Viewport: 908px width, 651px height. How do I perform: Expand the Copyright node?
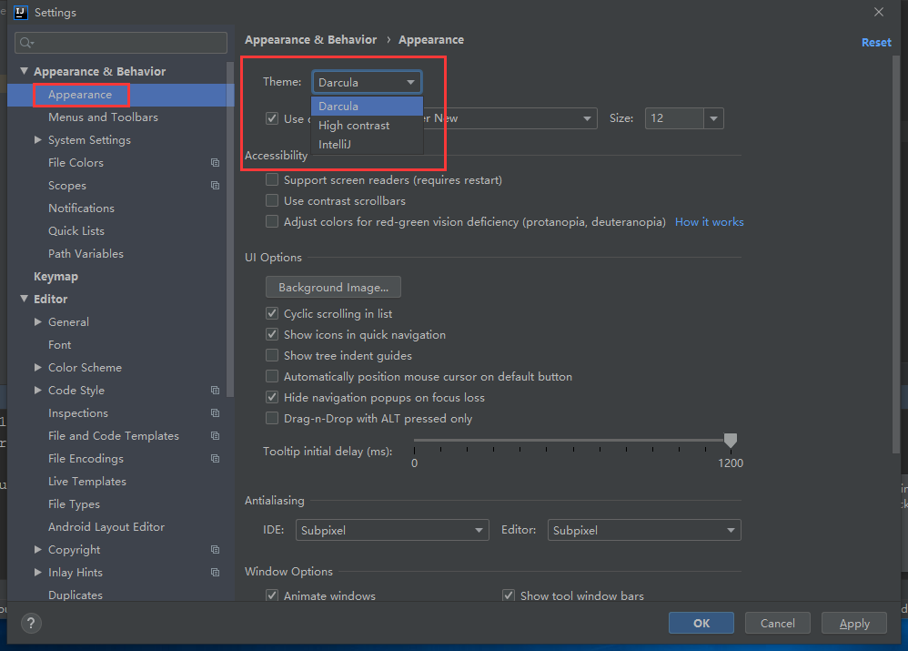click(x=37, y=549)
